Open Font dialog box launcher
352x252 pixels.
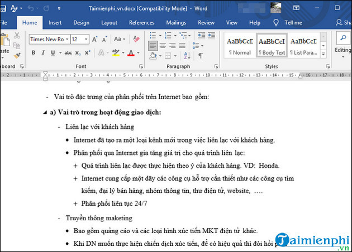click(141, 66)
